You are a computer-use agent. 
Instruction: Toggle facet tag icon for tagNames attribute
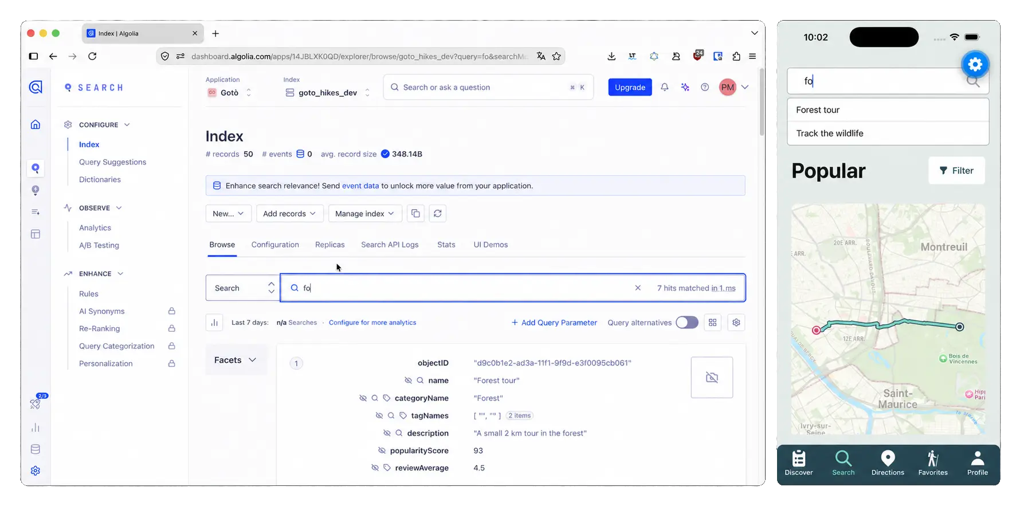[x=403, y=415]
